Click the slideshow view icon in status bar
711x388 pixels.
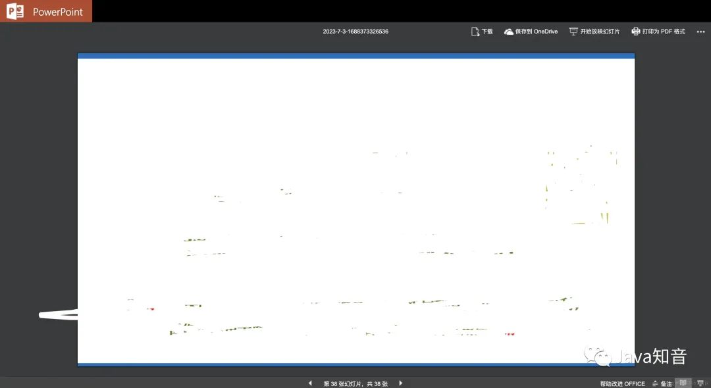tap(700, 383)
